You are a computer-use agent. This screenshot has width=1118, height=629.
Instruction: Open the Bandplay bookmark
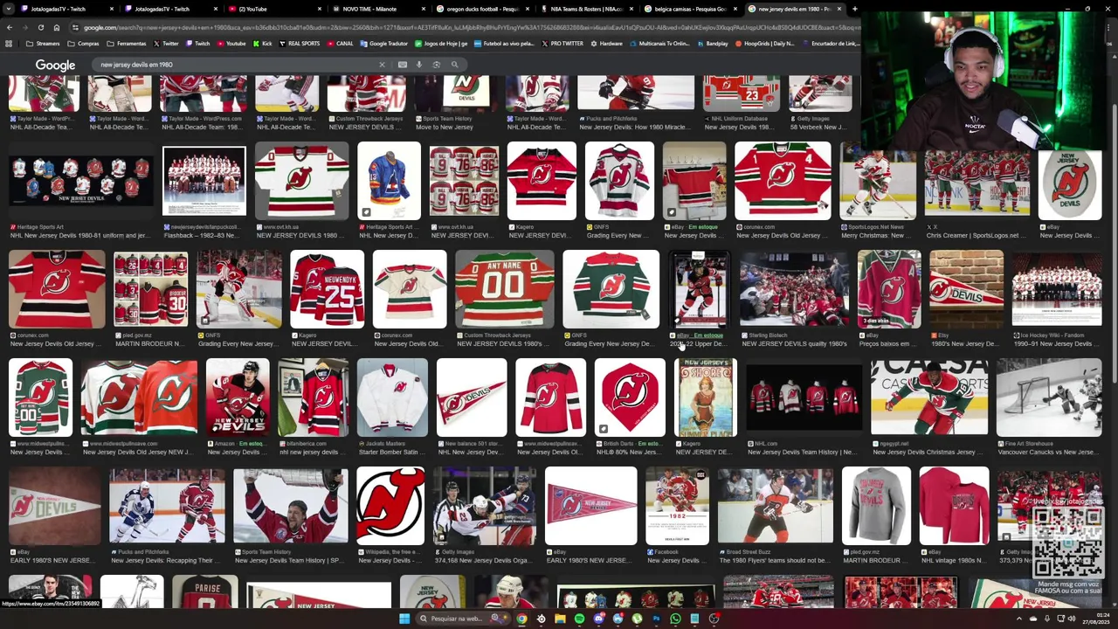pyautogui.click(x=713, y=43)
